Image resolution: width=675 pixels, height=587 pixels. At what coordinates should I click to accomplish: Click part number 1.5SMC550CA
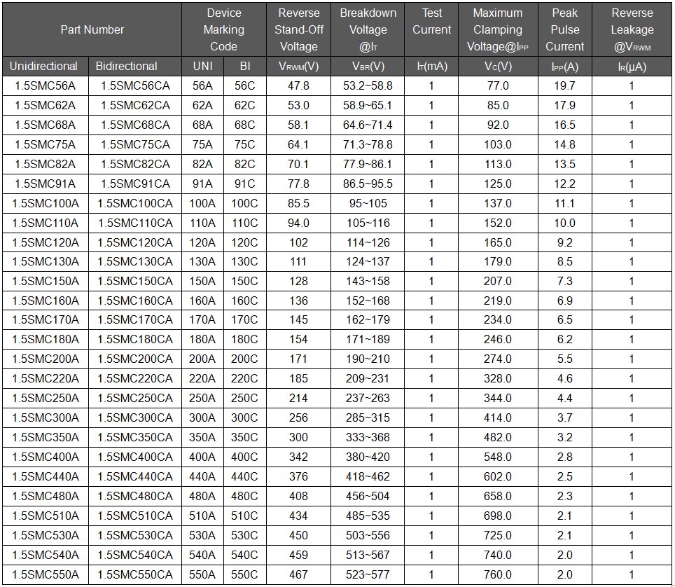[135, 574]
